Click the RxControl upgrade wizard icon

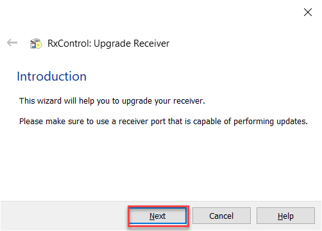click(36, 44)
